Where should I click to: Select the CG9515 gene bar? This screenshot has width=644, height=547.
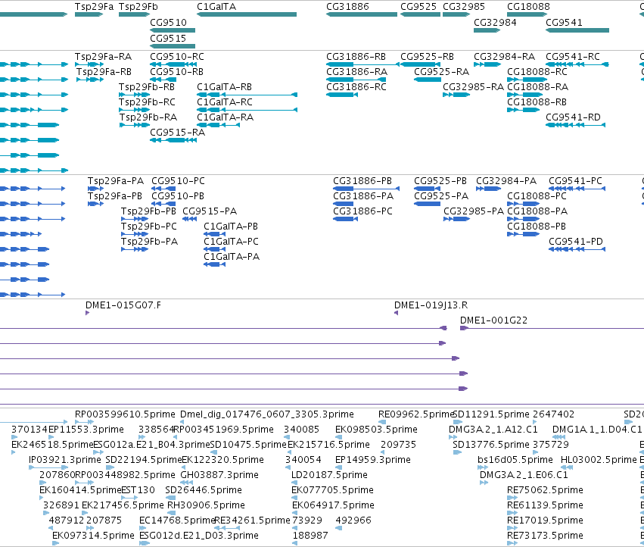(173, 45)
